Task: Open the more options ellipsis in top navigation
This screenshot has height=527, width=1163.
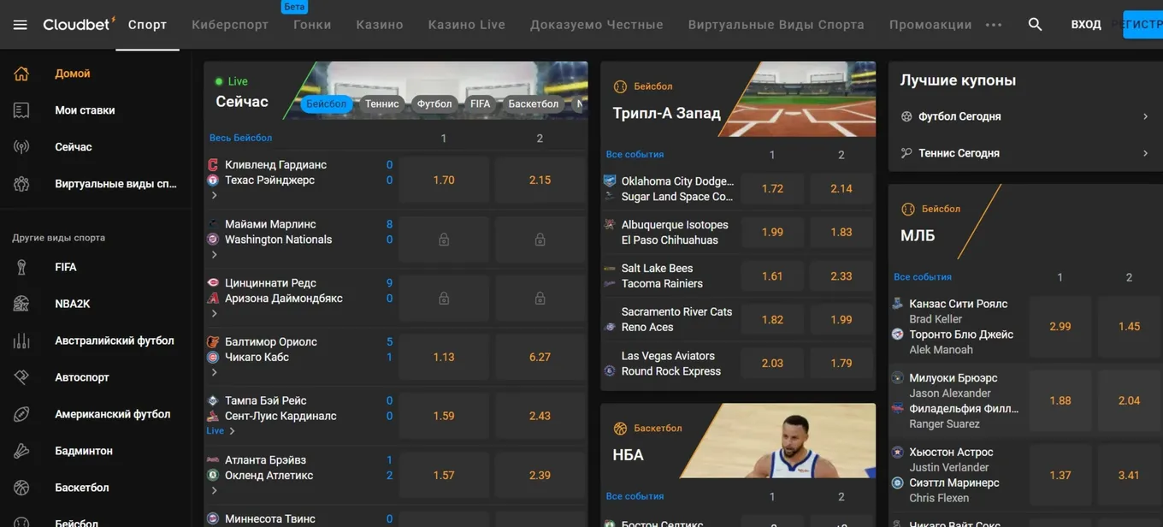Action: click(x=994, y=25)
